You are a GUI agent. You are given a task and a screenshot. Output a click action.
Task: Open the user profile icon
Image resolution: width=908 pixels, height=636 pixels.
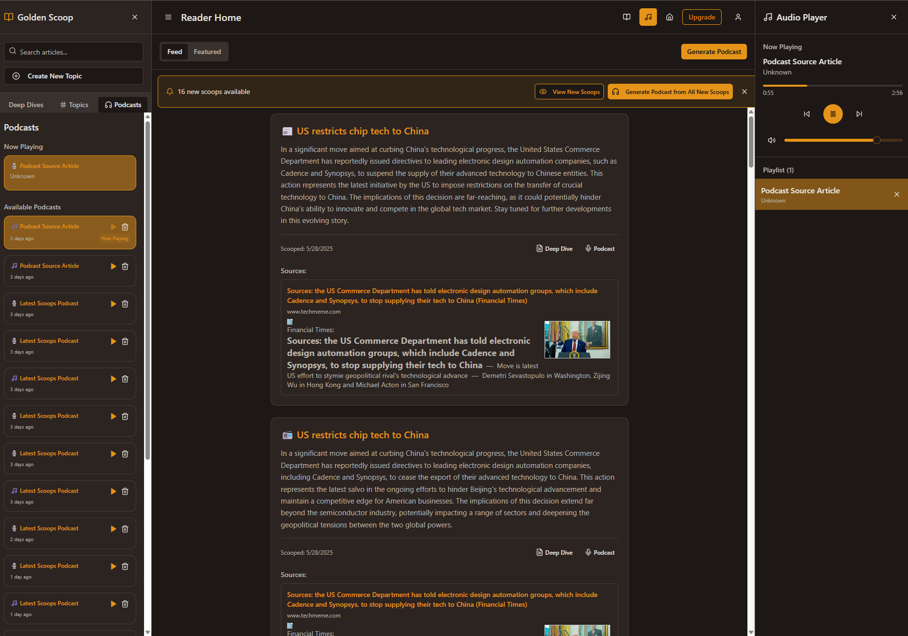pos(738,17)
